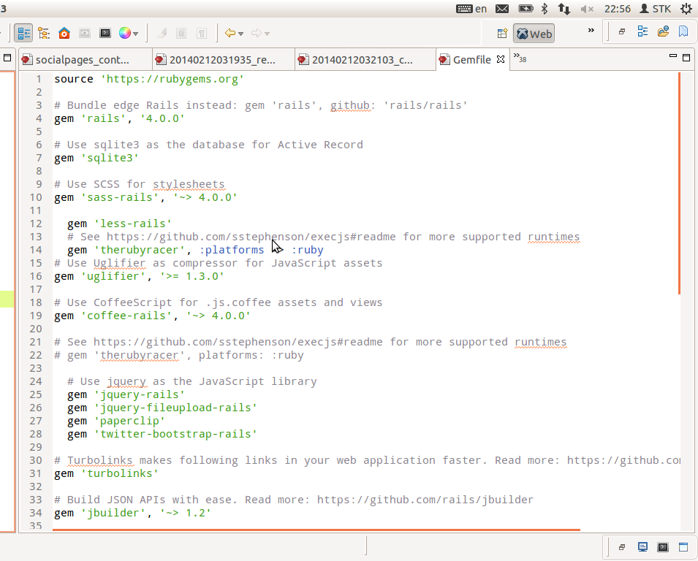The height and width of the screenshot is (561, 698).
Task: Open the muted volume indicator
Action: tap(587, 9)
